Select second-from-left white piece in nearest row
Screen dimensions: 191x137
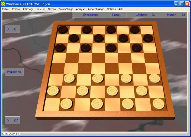pyautogui.click(x=97, y=104)
